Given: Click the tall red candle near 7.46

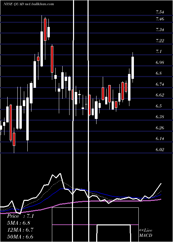Looking at the screenshot, I should (x=45, y=30).
